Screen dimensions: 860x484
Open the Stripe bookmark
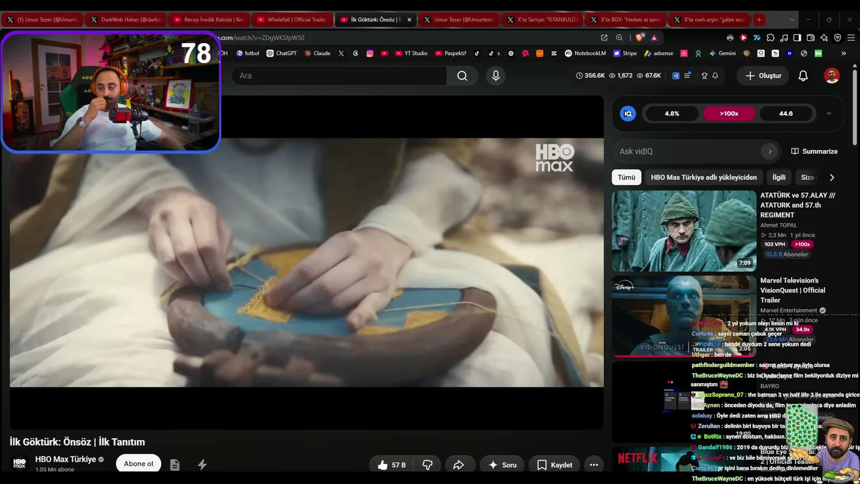click(x=625, y=53)
